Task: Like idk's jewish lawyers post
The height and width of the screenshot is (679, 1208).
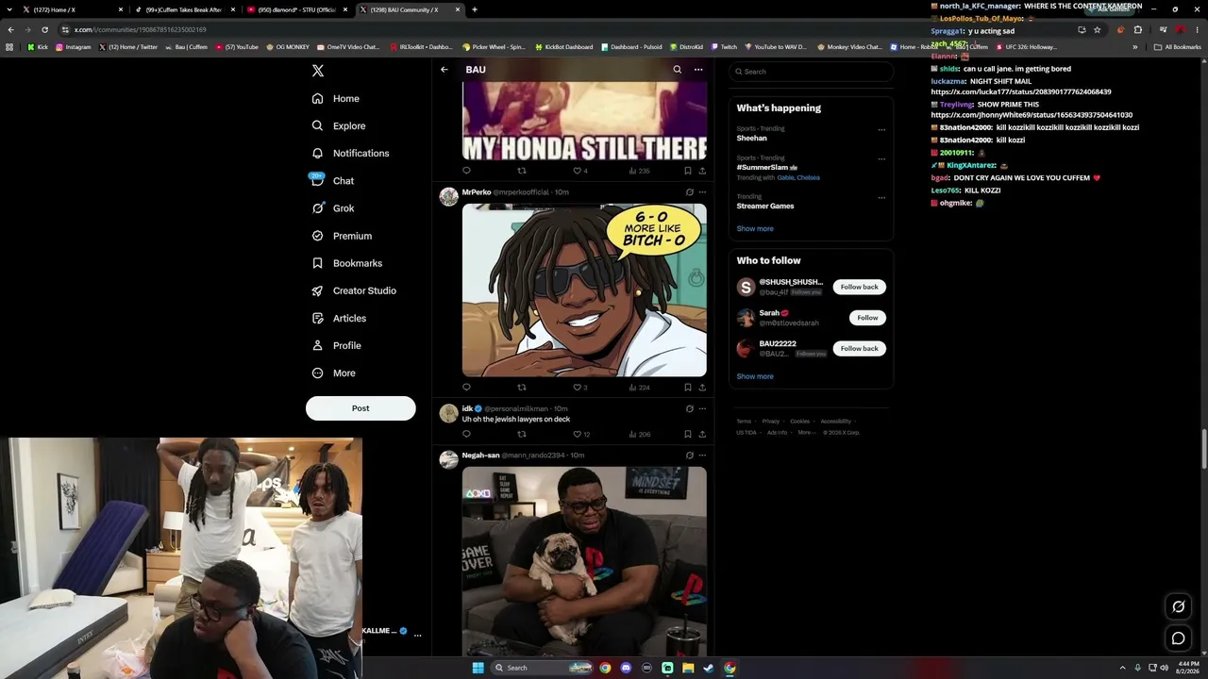Action: pyautogui.click(x=581, y=435)
